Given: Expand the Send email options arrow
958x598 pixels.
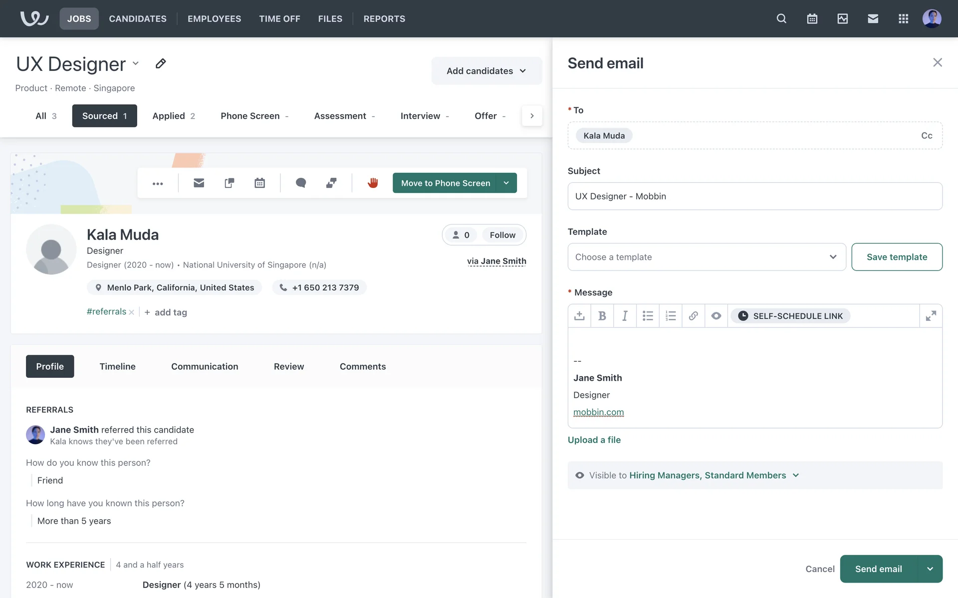Looking at the screenshot, I should [930, 569].
